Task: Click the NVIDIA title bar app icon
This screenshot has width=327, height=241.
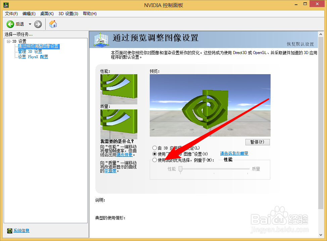Action: tap(6, 5)
